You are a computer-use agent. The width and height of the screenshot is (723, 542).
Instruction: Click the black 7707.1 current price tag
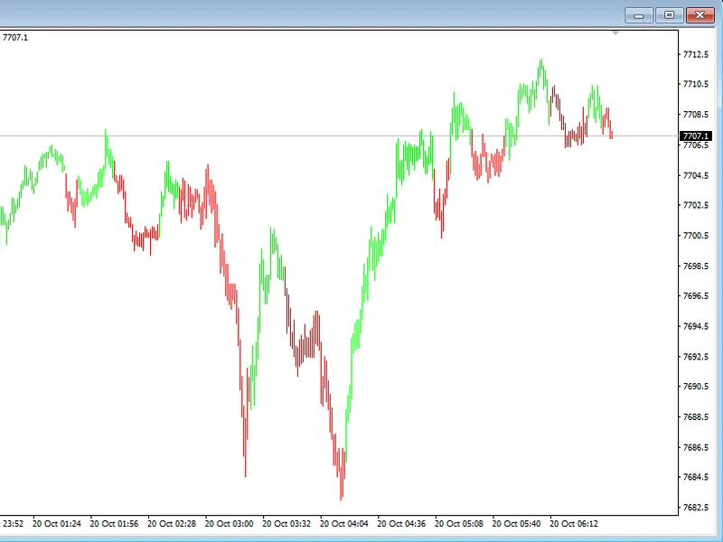[x=695, y=136]
